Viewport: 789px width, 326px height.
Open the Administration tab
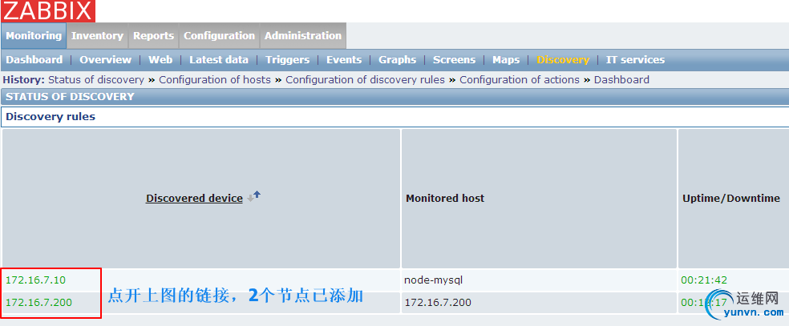coord(303,36)
